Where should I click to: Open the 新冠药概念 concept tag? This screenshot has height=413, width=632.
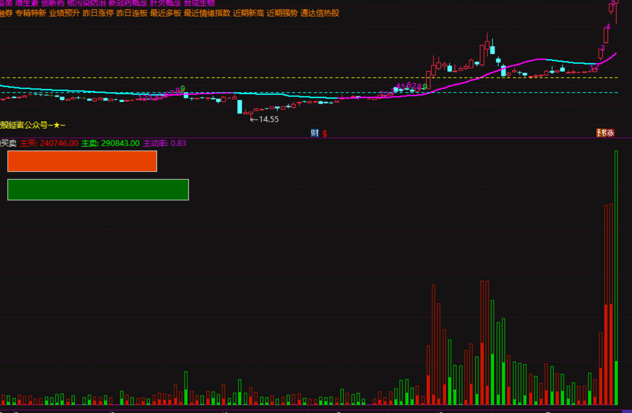tap(128, 3)
